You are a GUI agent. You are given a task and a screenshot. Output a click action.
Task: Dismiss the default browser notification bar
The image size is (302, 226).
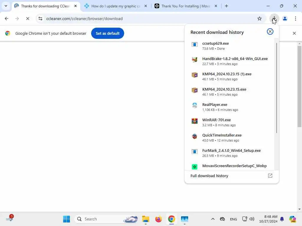294,33
